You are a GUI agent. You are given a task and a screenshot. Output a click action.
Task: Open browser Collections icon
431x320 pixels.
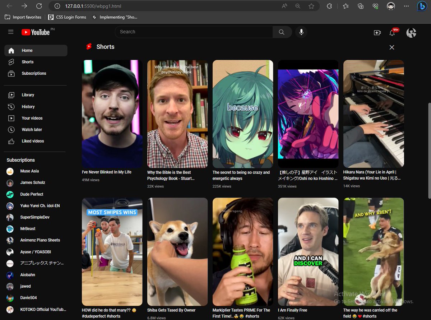click(x=361, y=6)
